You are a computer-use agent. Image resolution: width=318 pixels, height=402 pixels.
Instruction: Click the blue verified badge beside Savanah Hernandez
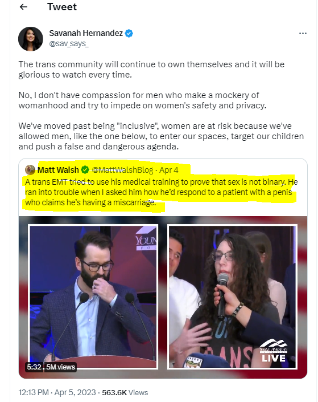tap(129, 33)
